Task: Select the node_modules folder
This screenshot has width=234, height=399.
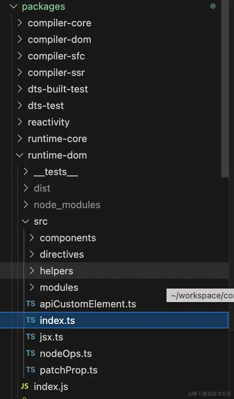Action: click(x=67, y=205)
